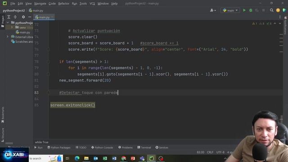Open the Tools menu
288x162 pixels.
(x=83, y=4)
